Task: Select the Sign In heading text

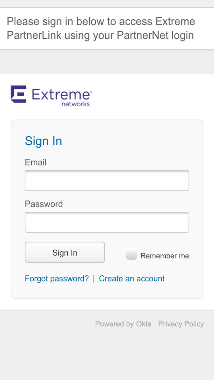Action: 43,141
